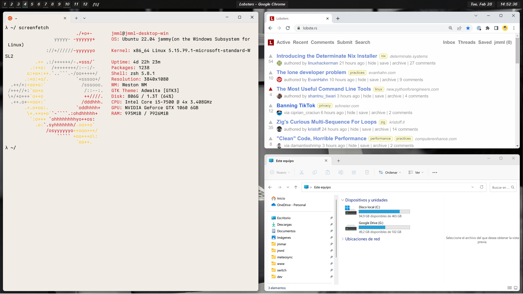This screenshot has width=523, height=294.
Task: Open the 27 comments link
Action: coord(422,63)
